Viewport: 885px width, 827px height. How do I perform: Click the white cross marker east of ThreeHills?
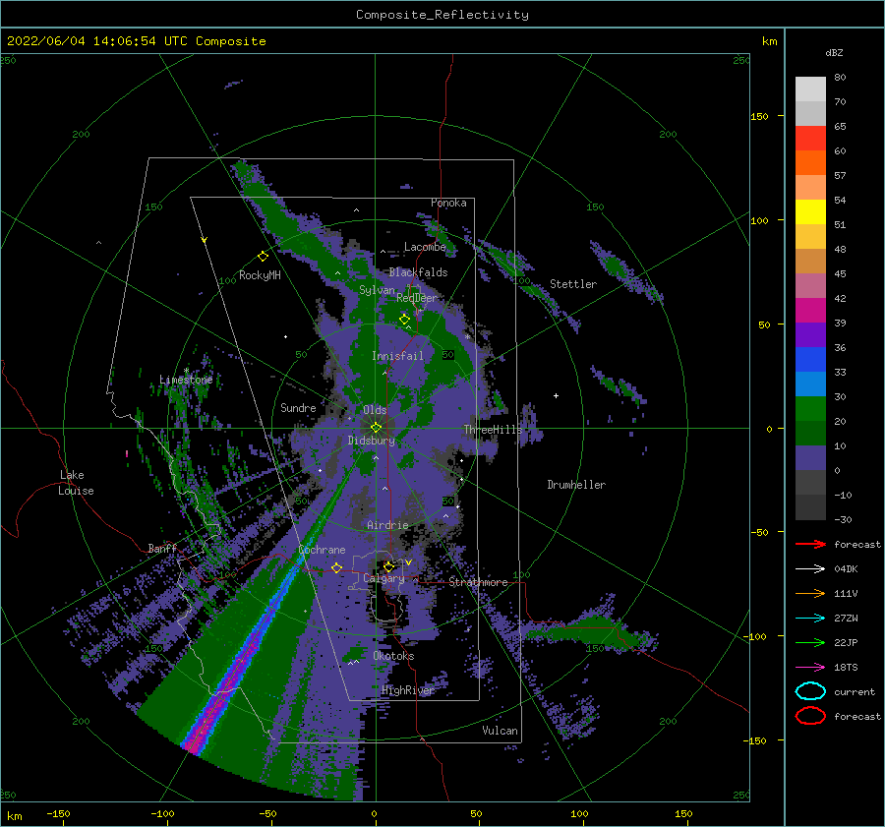pyautogui.click(x=556, y=395)
